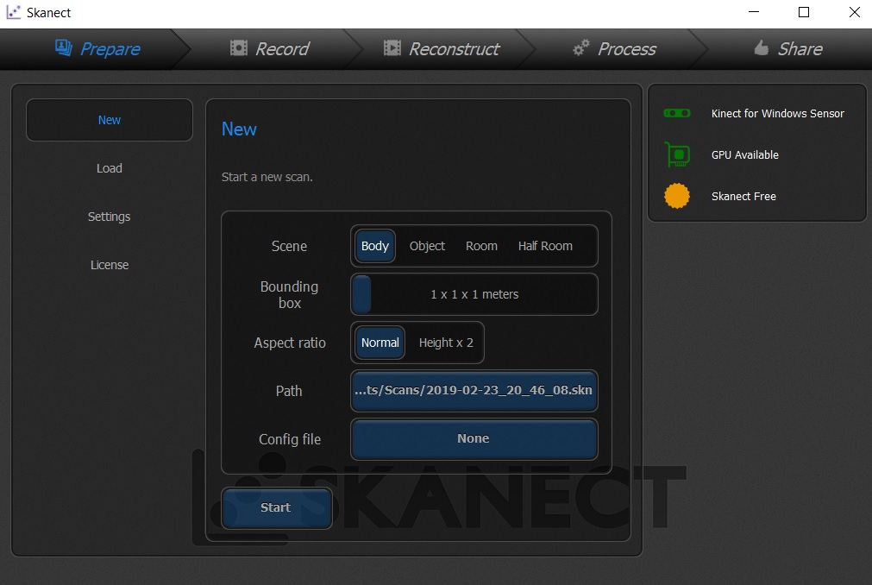Screen dimensions: 872x585
Task: Open Settings in the left sidebar
Action: click(110, 217)
